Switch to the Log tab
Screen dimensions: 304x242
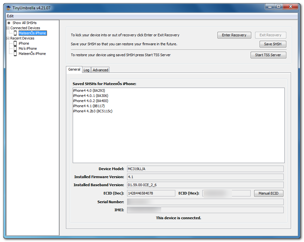(87, 70)
